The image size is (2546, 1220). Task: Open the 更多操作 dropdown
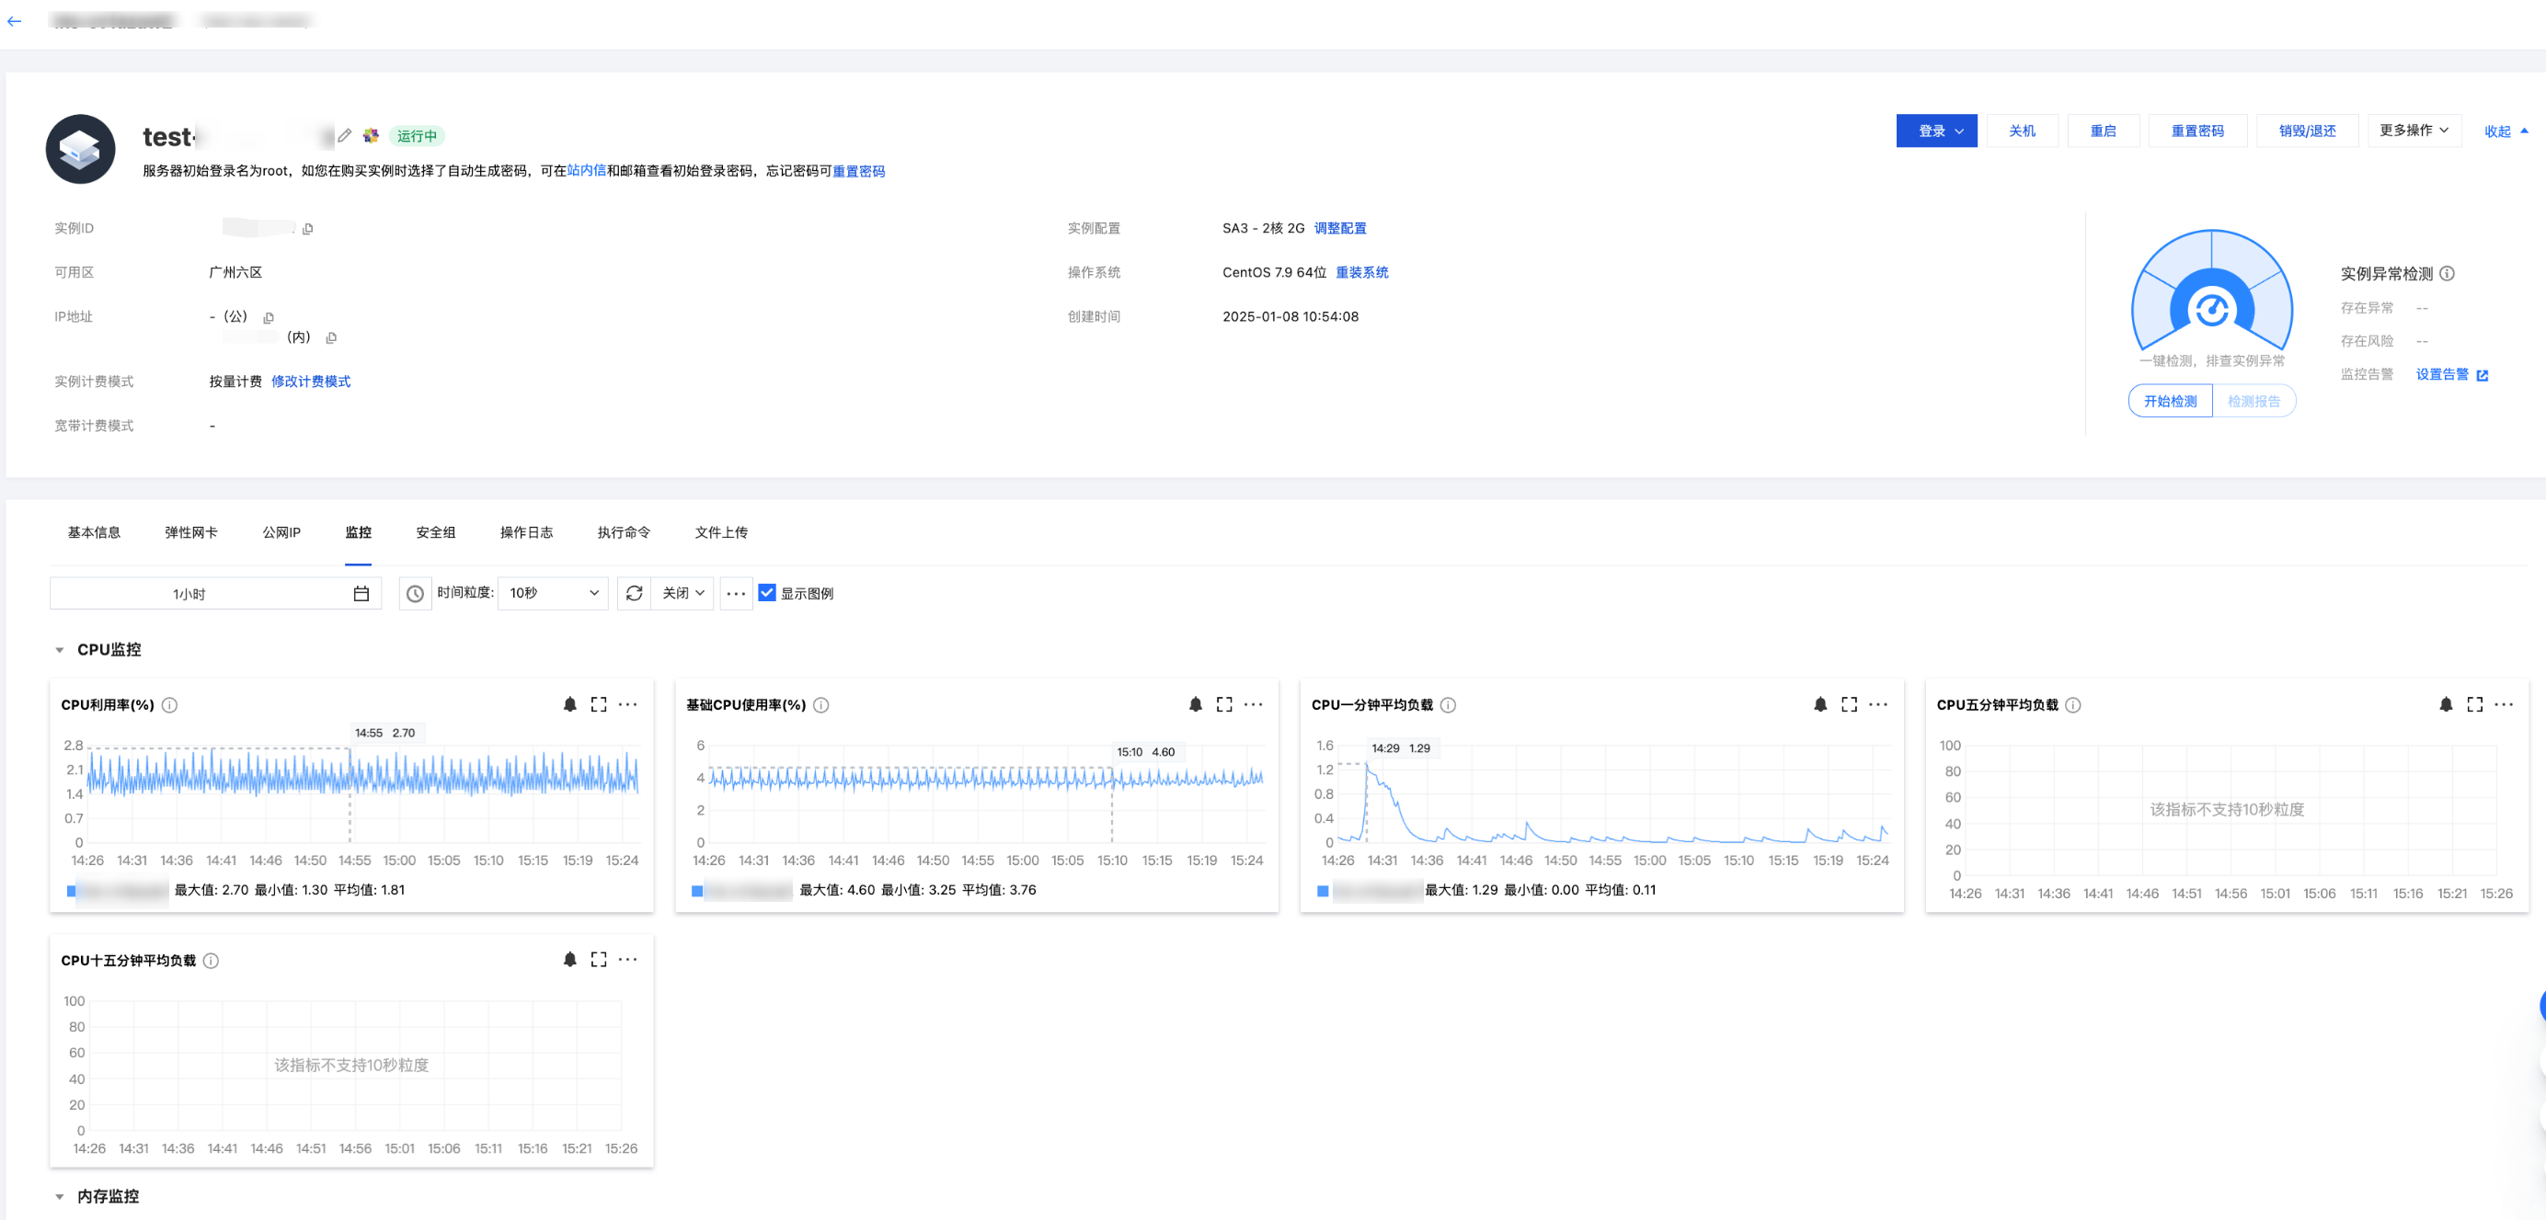click(x=2413, y=131)
